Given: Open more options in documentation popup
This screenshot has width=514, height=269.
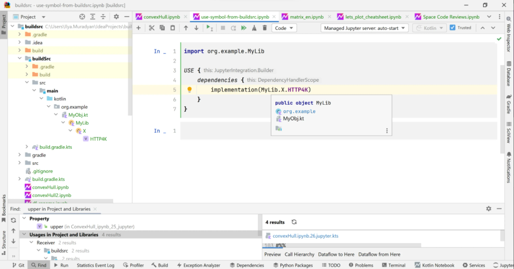Looking at the screenshot, I should tap(387, 130).
